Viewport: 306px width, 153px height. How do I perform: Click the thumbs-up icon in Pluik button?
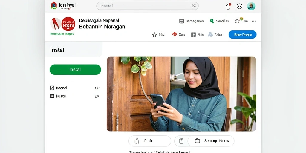(137, 141)
